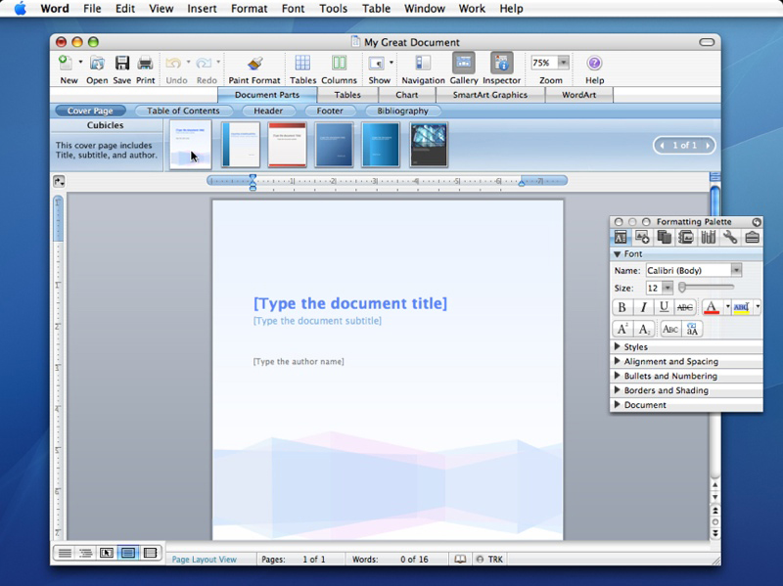This screenshot has width=783, height=586.
Task: Click the Save disk icon
Action: pyautogui.click(x=122, y=65)
